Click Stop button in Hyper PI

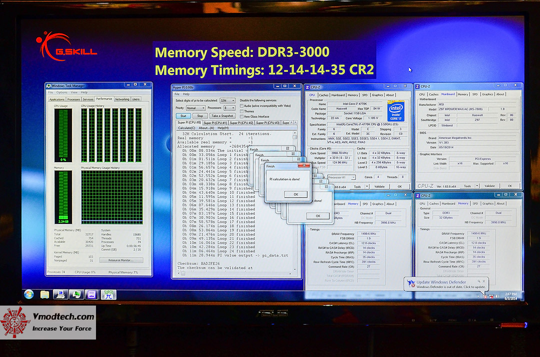click(x=199, y=116)
